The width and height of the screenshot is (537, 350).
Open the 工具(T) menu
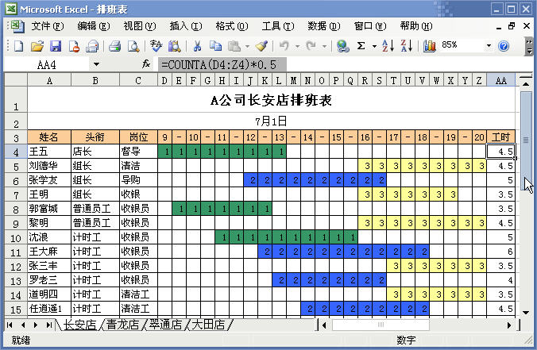[278, 26]
